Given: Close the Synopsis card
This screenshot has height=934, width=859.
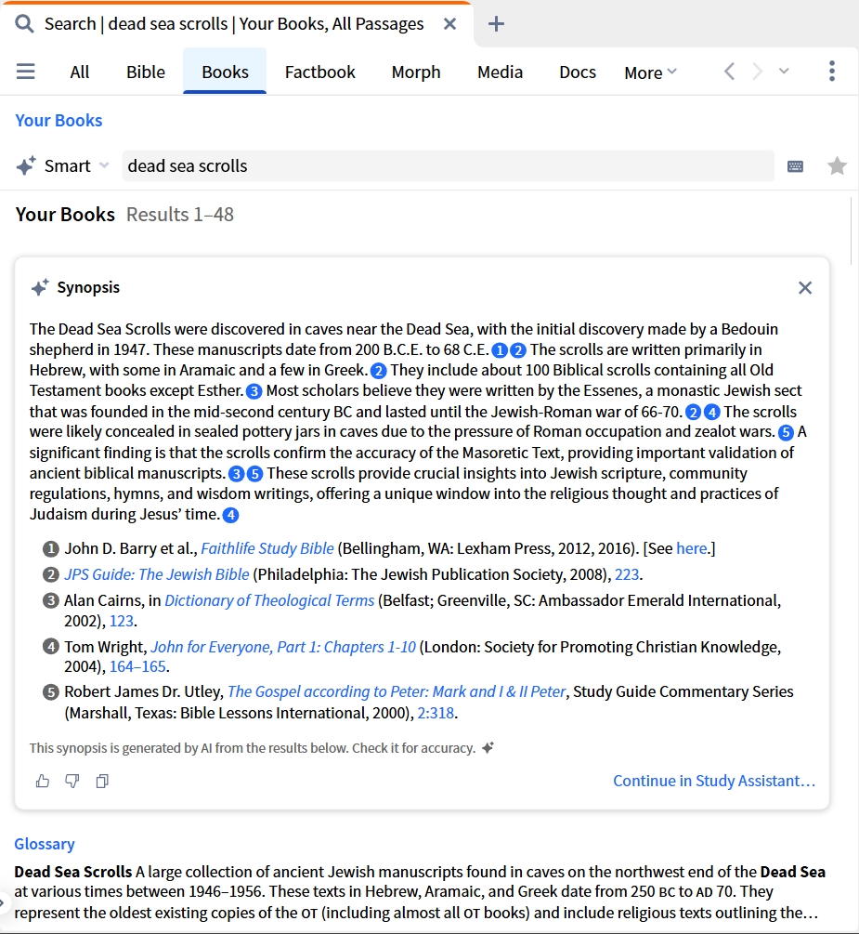Looking at the screenshot, I should [805, 288].
